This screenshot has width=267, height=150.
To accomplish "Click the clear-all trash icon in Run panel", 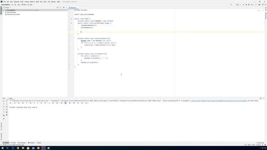I will click(x=7, y=115).
